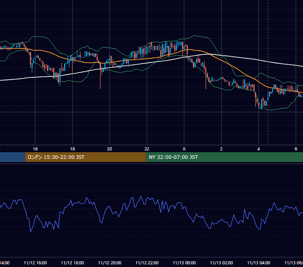Click the 16 hour label on price chart axis
Viewport: 303px width, 267px height.
coord(35,149)
